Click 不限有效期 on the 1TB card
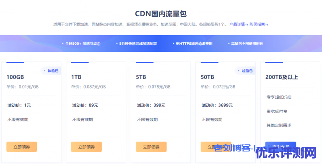This screenshot has height=164, width=322. tap(83, 119)
